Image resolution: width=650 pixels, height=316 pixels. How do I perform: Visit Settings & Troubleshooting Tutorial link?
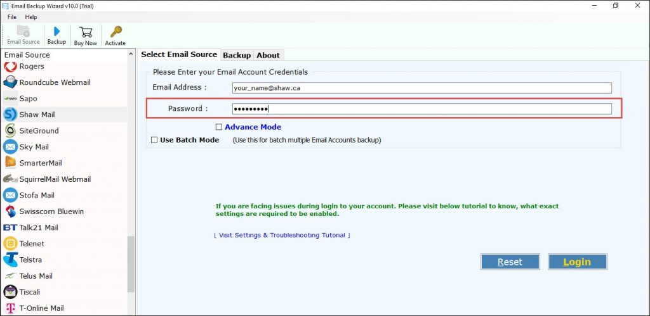[282, 235]
